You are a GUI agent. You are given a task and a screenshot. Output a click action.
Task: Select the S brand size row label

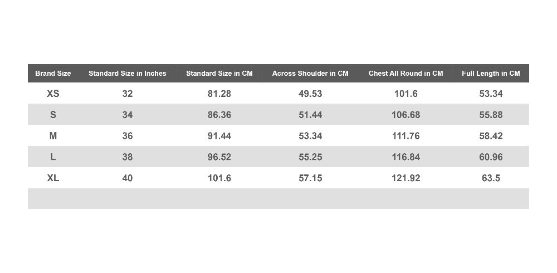click(53, 114)
